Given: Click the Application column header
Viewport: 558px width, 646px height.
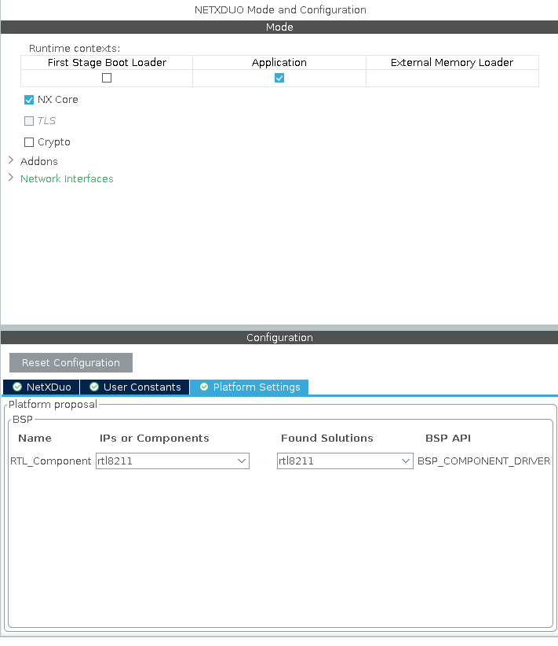Looking at the screenshot, I should pyautogui.click(x=279, y=63).
